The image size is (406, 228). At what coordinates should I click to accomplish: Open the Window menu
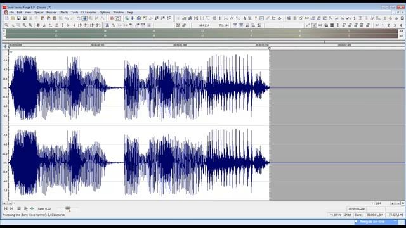(x=119, y=13)
